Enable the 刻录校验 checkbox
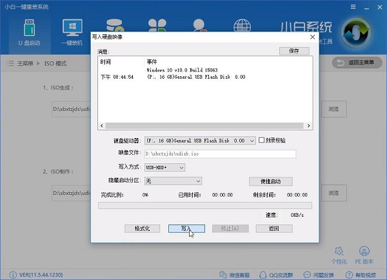The width and height of the screenshot is (387, 280). click(261, 140)
